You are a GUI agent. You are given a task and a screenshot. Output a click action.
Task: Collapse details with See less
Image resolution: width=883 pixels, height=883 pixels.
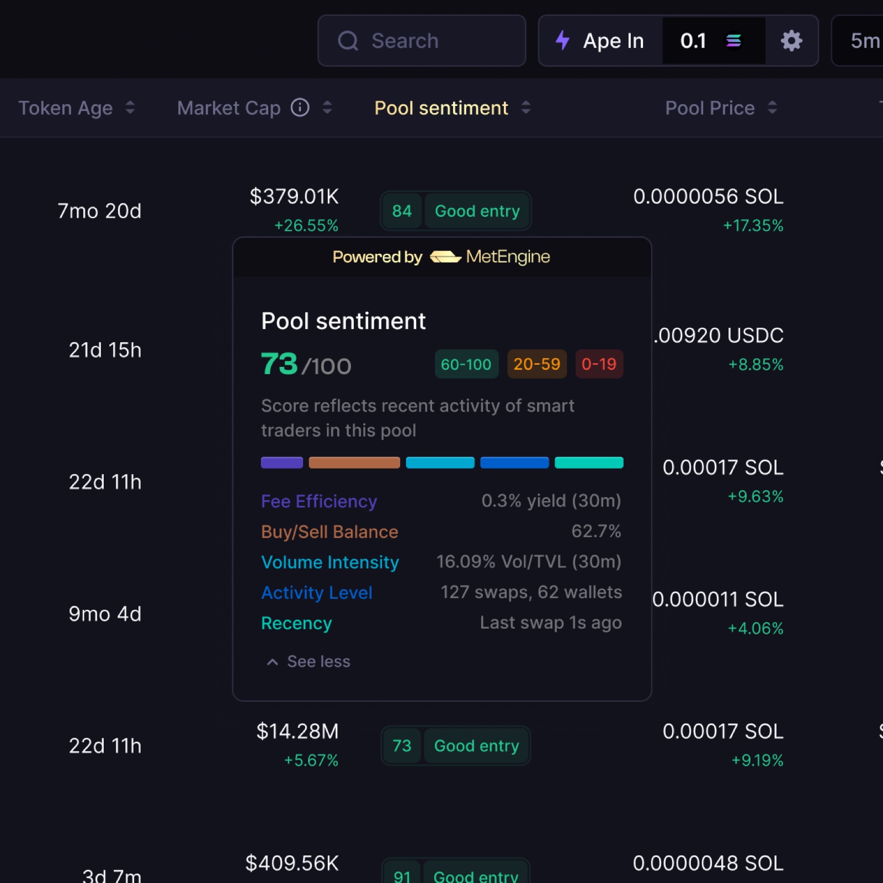(x=308, y=661)
